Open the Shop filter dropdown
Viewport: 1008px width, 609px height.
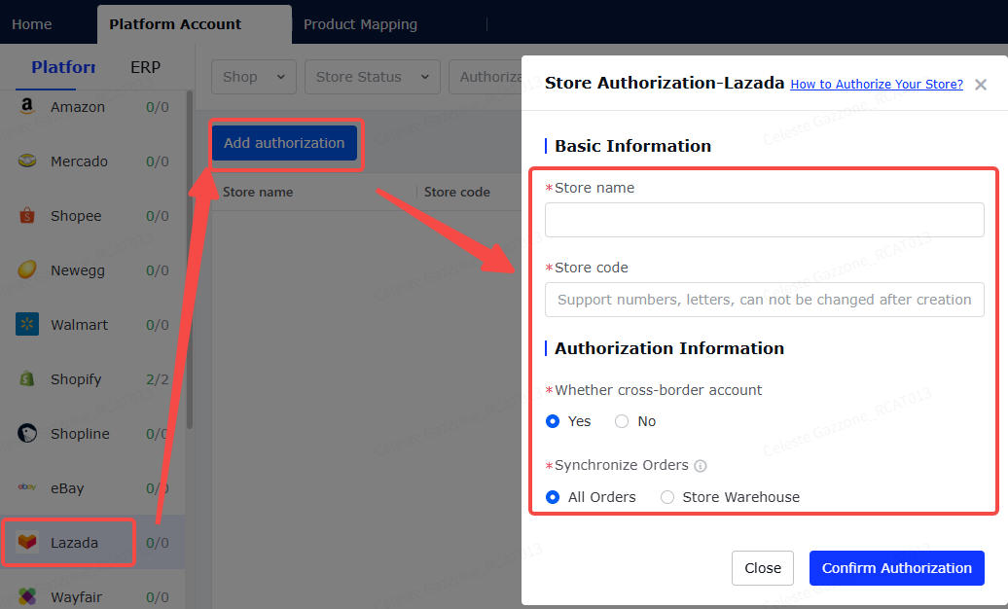pyautogui.click(x=254, y=77)
